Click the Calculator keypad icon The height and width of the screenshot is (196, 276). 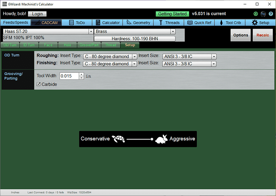tap(98, 23)
